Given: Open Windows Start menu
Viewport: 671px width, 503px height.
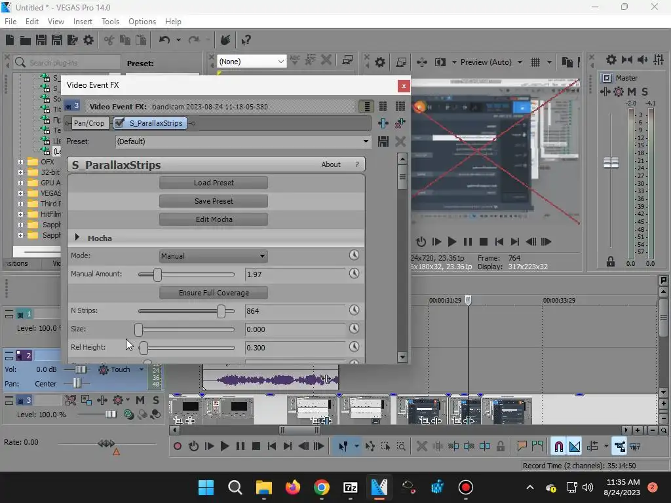Looking at the screenshot, I should click(x=206, y=487).
